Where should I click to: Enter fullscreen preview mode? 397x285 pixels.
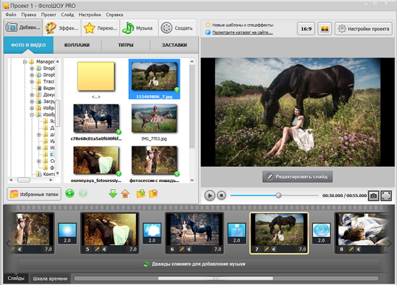click(386, 195)
